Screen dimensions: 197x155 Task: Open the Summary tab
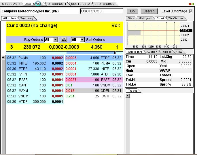click(26, 18)
